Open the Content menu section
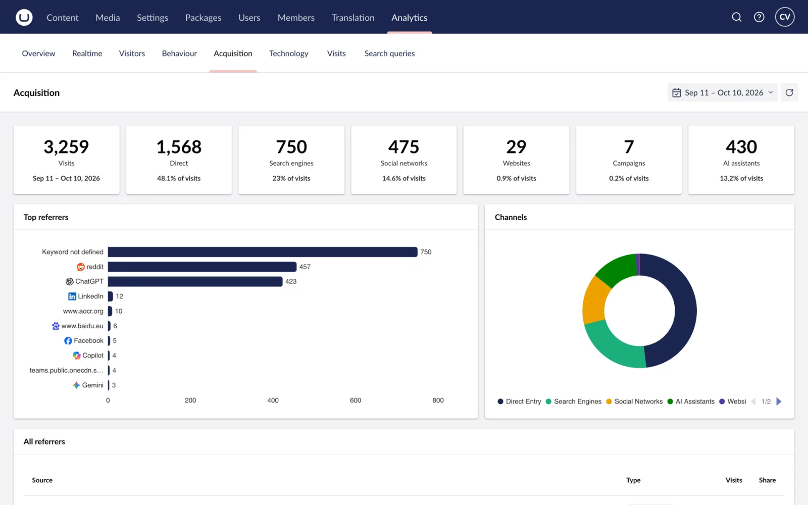The width and height of the screenshot is (808, 505). (63, 18)
